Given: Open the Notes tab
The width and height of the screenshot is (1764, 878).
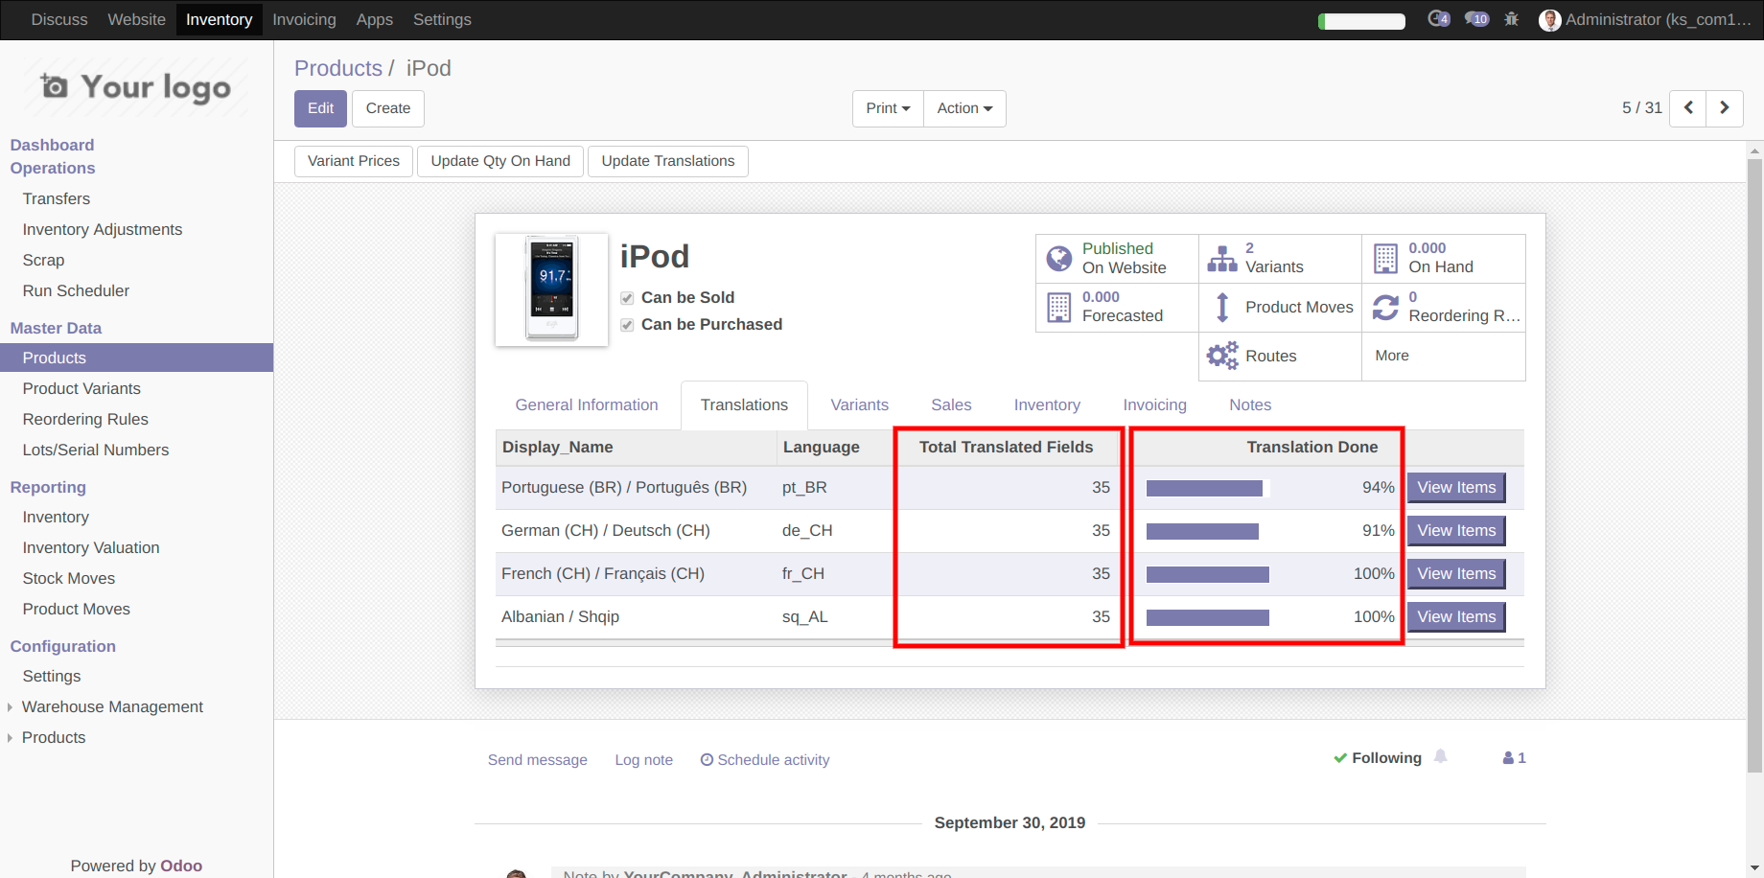Looking at the screenshot, I should [x=1250, y=405].
